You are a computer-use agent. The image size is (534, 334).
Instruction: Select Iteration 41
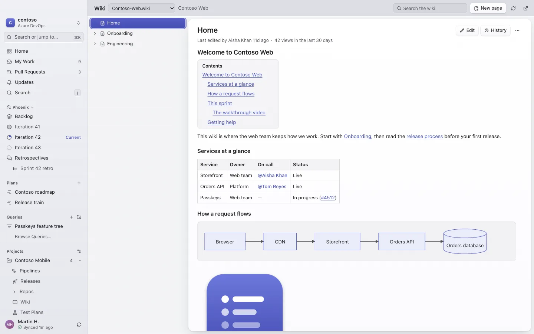[x=44, y=127]
